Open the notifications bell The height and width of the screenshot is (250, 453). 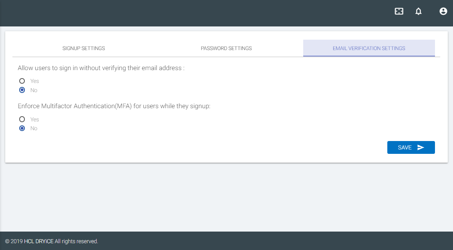[x=419, y=11]
